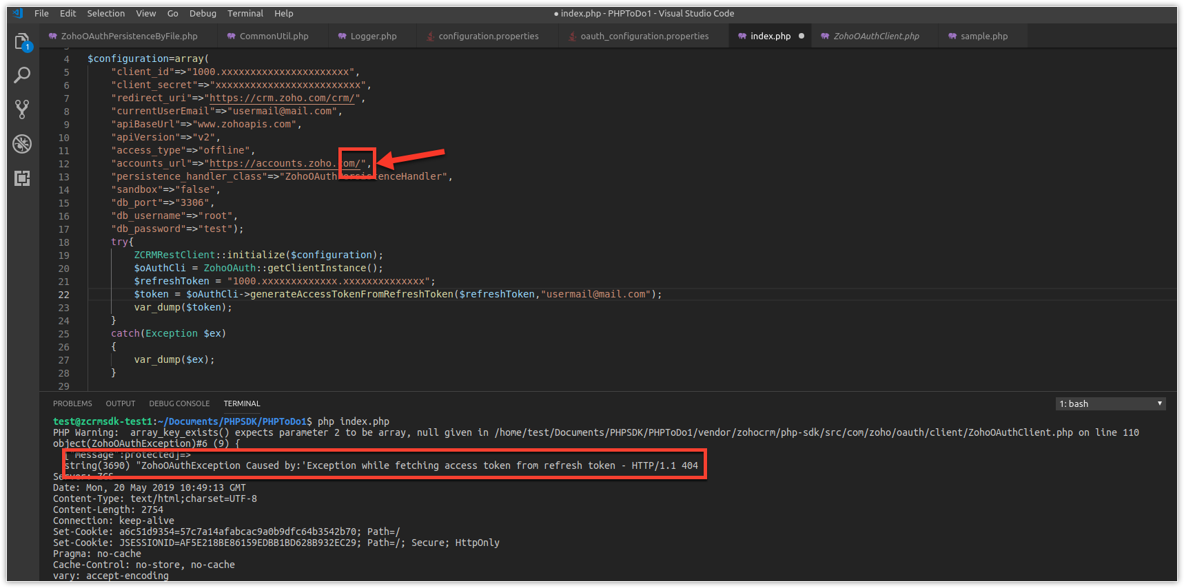Screen dimensions: 1184x588
Task: Click the "offline" access_type value
Action: click(x=224, y=150)
